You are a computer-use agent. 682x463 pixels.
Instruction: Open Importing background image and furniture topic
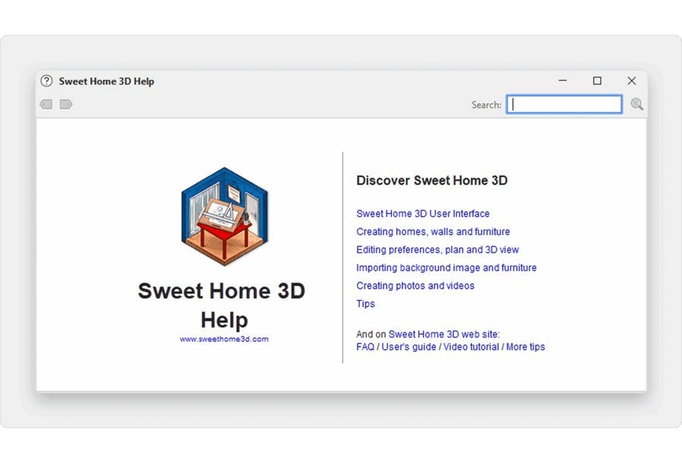(446, 267)
